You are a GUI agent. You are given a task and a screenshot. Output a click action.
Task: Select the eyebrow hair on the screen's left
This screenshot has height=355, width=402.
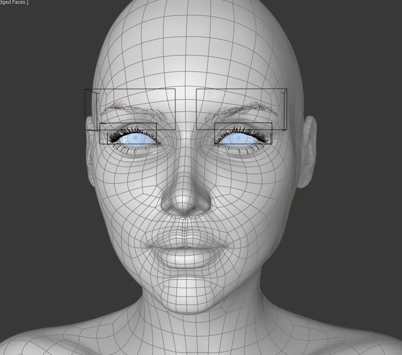133,111
